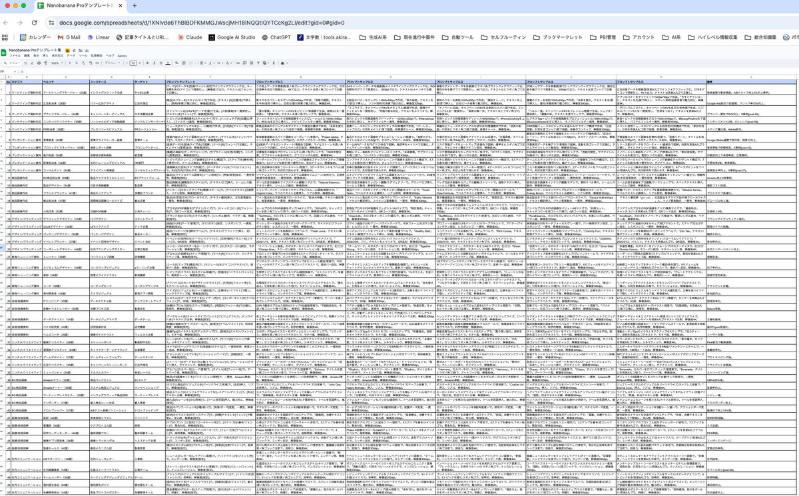Click the browser back arrow

click(7, 22)
